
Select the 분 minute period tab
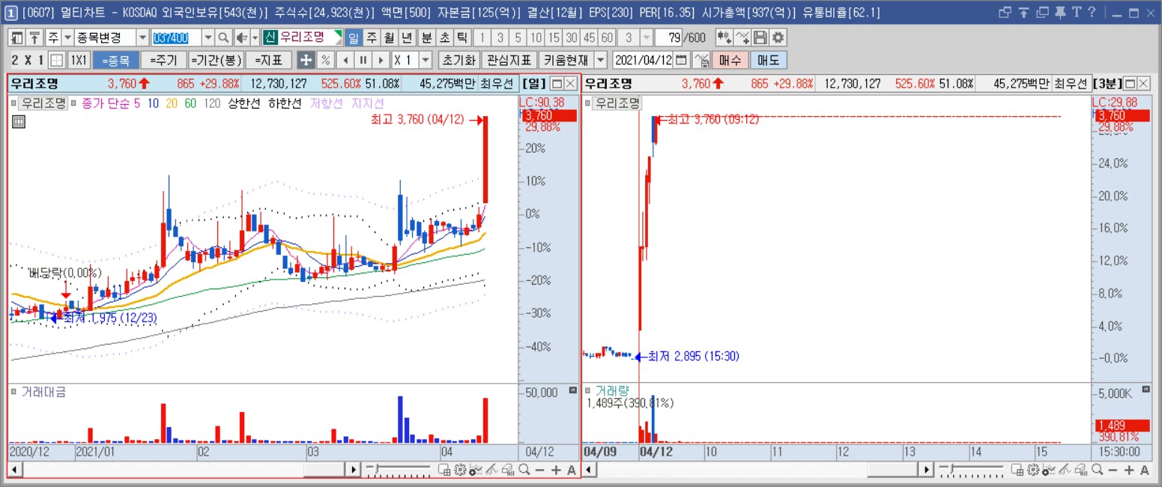coord(426,37)
